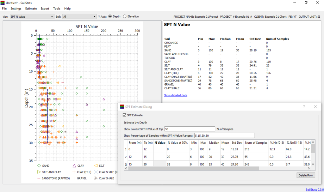This screenshot has height=192, width=324.
Task: Select the Elevation radio button
Action: tap(125, 16)
